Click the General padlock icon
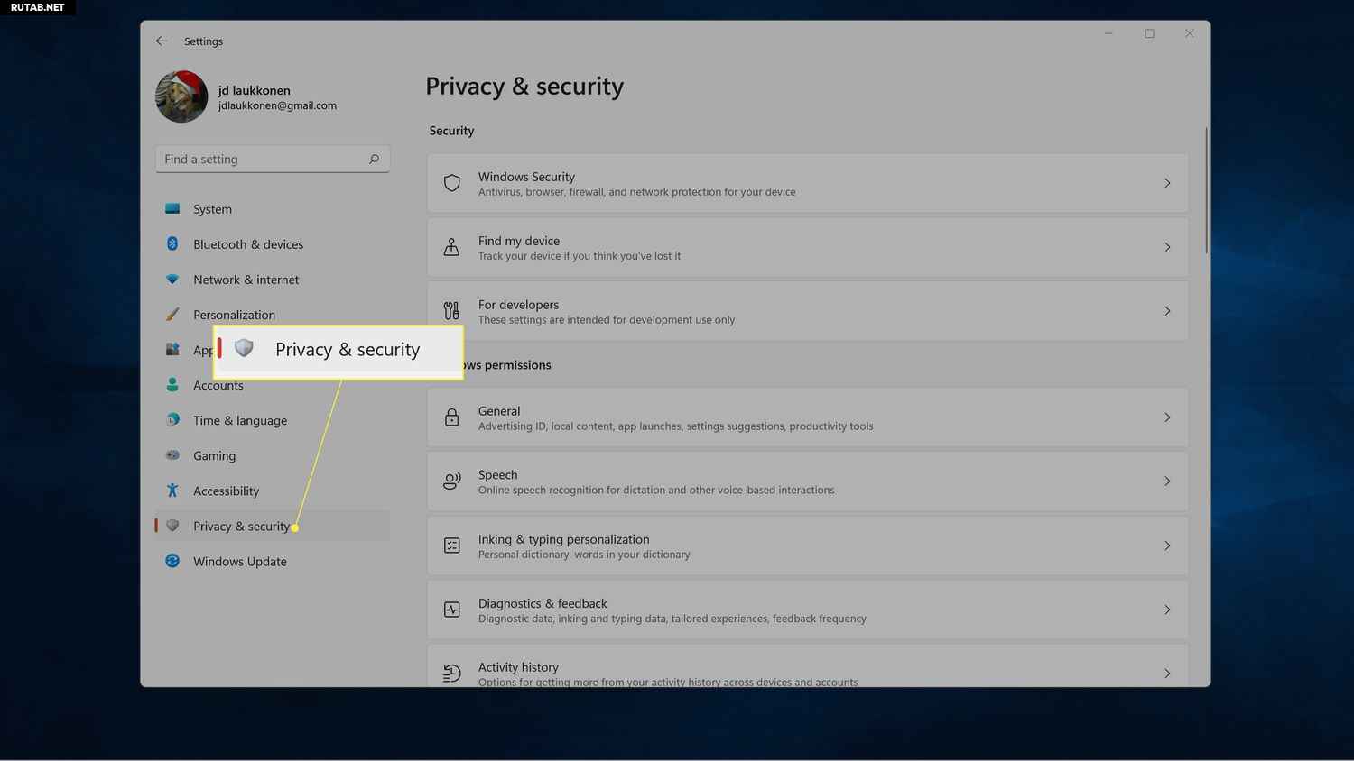The width and height of the screenshot is (1354, 761). pos(452,417)
